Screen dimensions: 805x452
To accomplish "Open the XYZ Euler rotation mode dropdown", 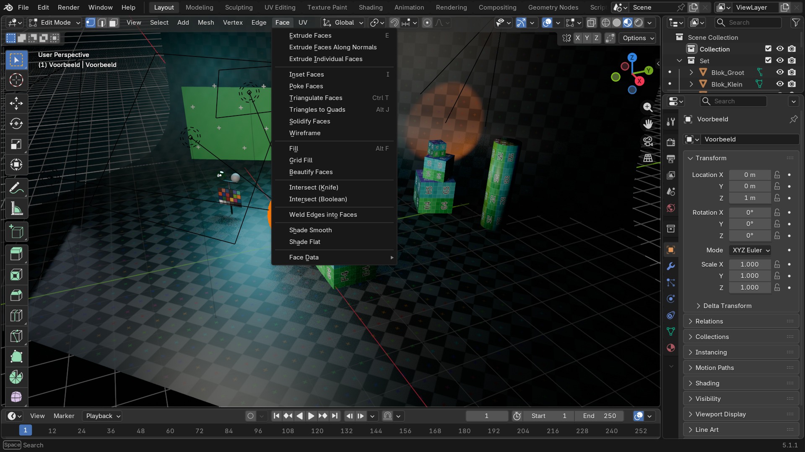I will pos(750,250).
